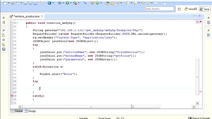Click the vertical scrollbar down arrow
The image size is (212, 119).
point(197,103)
